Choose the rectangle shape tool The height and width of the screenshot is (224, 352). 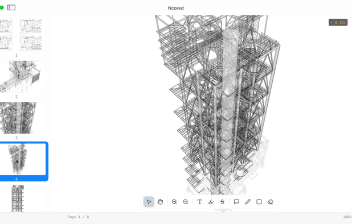click(259, 202)
